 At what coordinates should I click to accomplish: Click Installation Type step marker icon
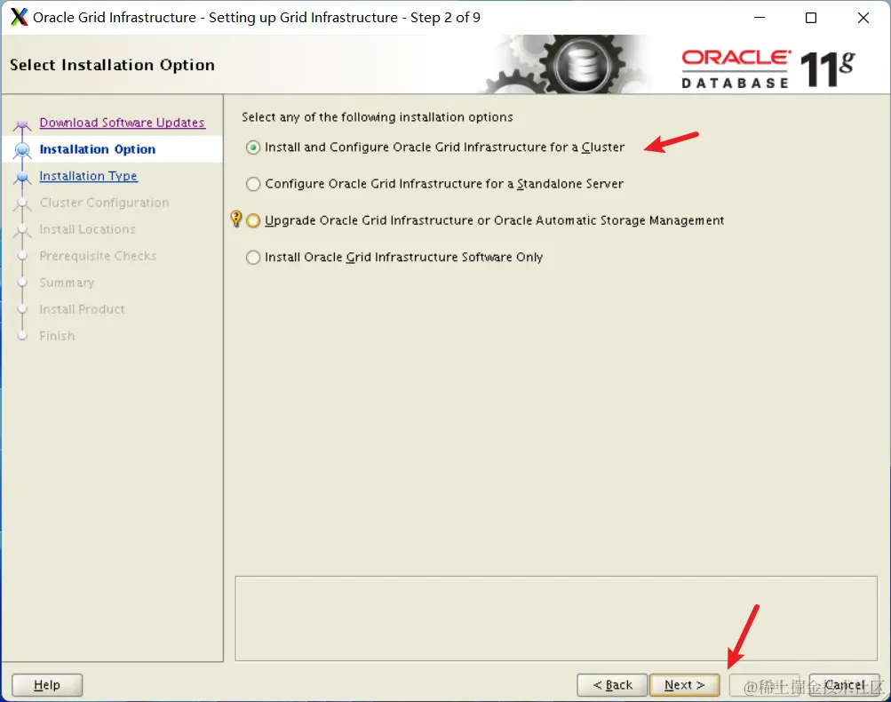pos(22,178)
